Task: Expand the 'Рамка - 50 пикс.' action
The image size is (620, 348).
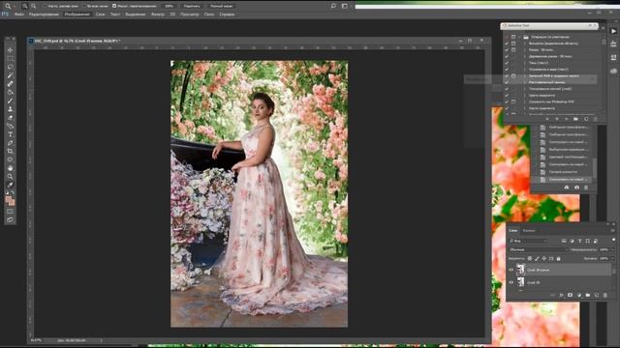Action: pos(525,50)
